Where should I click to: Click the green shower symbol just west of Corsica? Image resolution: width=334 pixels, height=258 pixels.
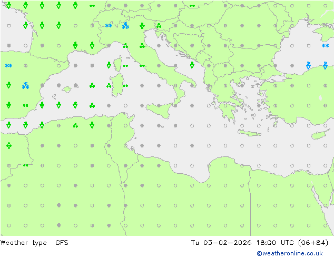tap(109, 65)
